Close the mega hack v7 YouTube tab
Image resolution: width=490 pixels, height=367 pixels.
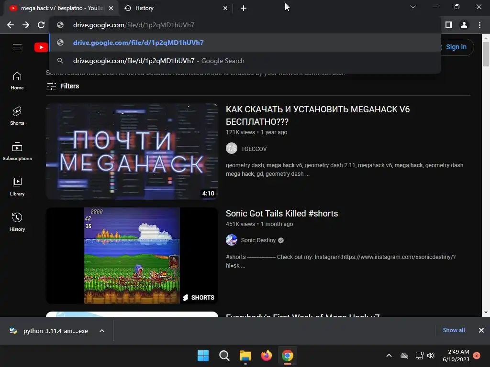[x=111, y=9]
